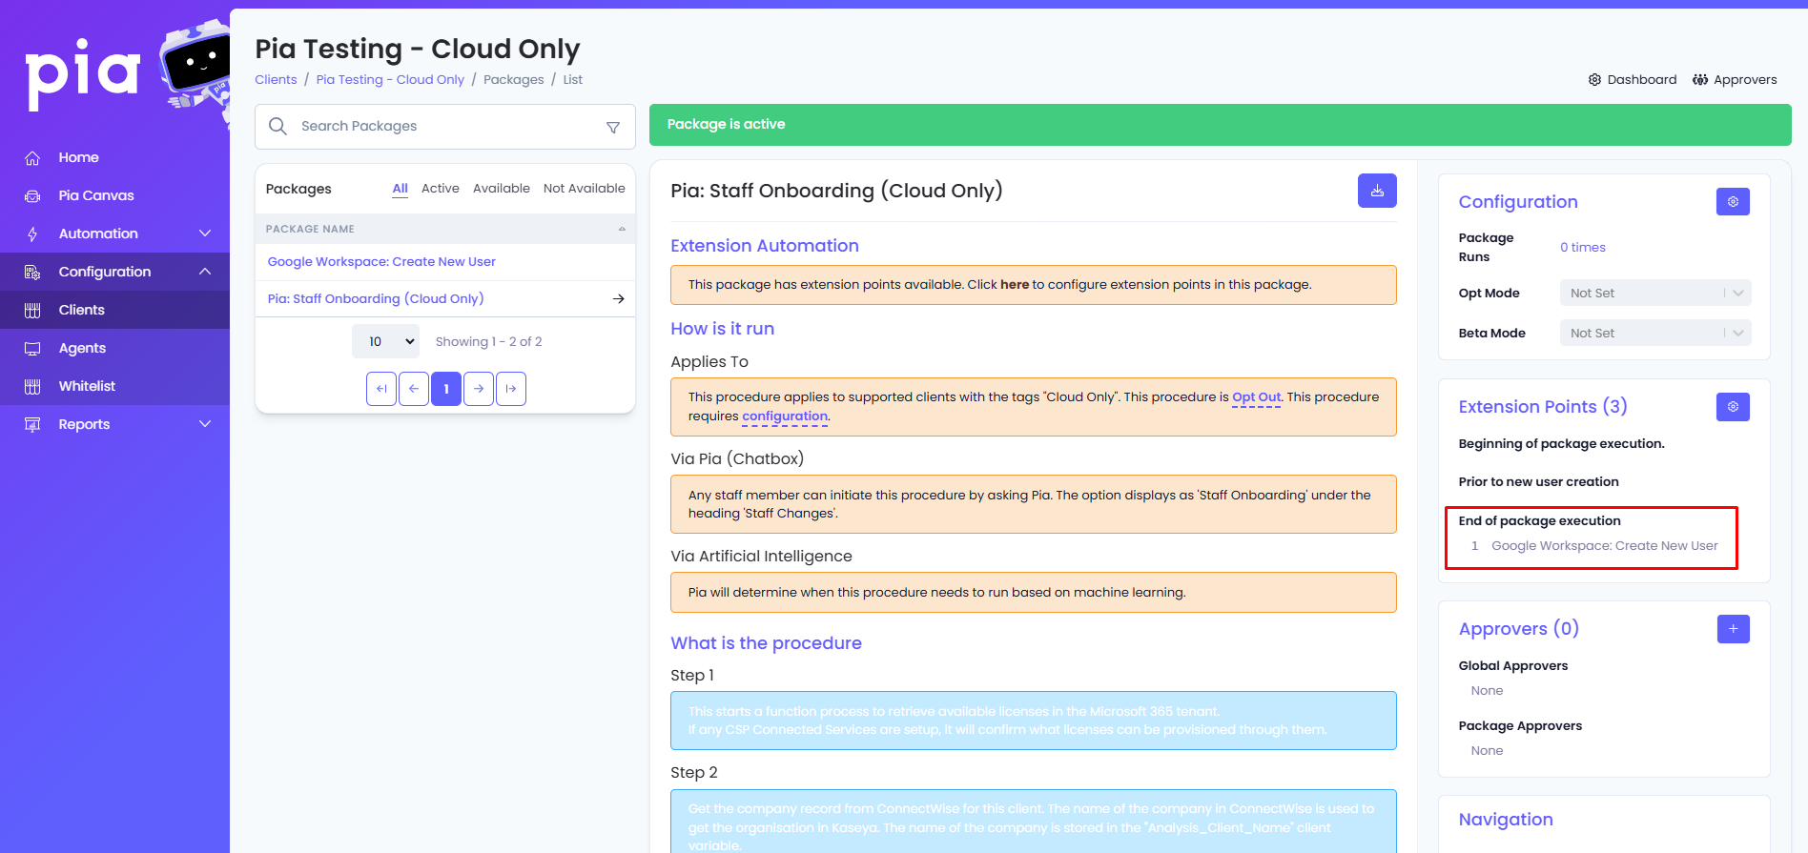Click the Package is active banner

click(1221, 125)
